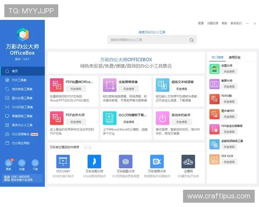
Task: Start 超级文本转语音 with 开始使用
Action: point(182,89)
